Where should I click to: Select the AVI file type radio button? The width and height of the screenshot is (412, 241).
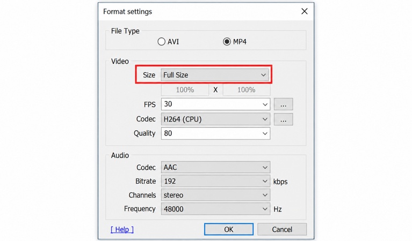pos(161,42)
